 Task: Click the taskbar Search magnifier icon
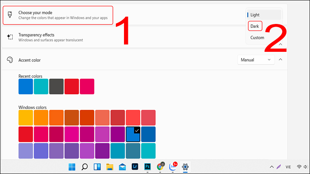point(84,167)
